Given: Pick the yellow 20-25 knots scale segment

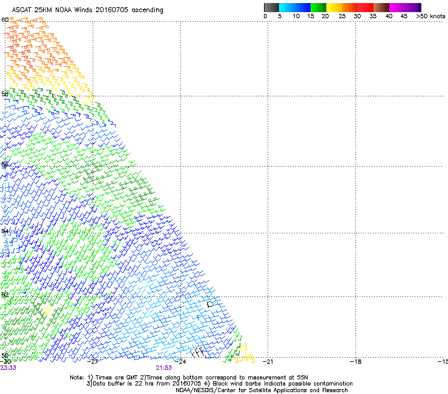Looking at the screenshot, I should click(334, 7).
